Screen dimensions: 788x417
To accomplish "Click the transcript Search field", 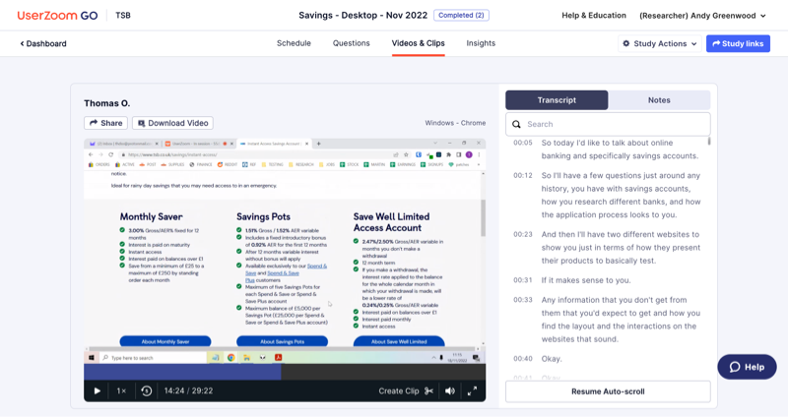I will 608,124.
